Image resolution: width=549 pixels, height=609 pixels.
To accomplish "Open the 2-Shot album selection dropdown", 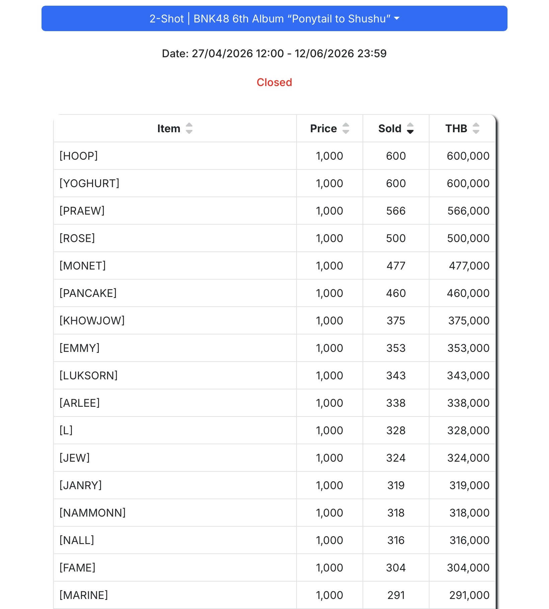I will [274, 18].
